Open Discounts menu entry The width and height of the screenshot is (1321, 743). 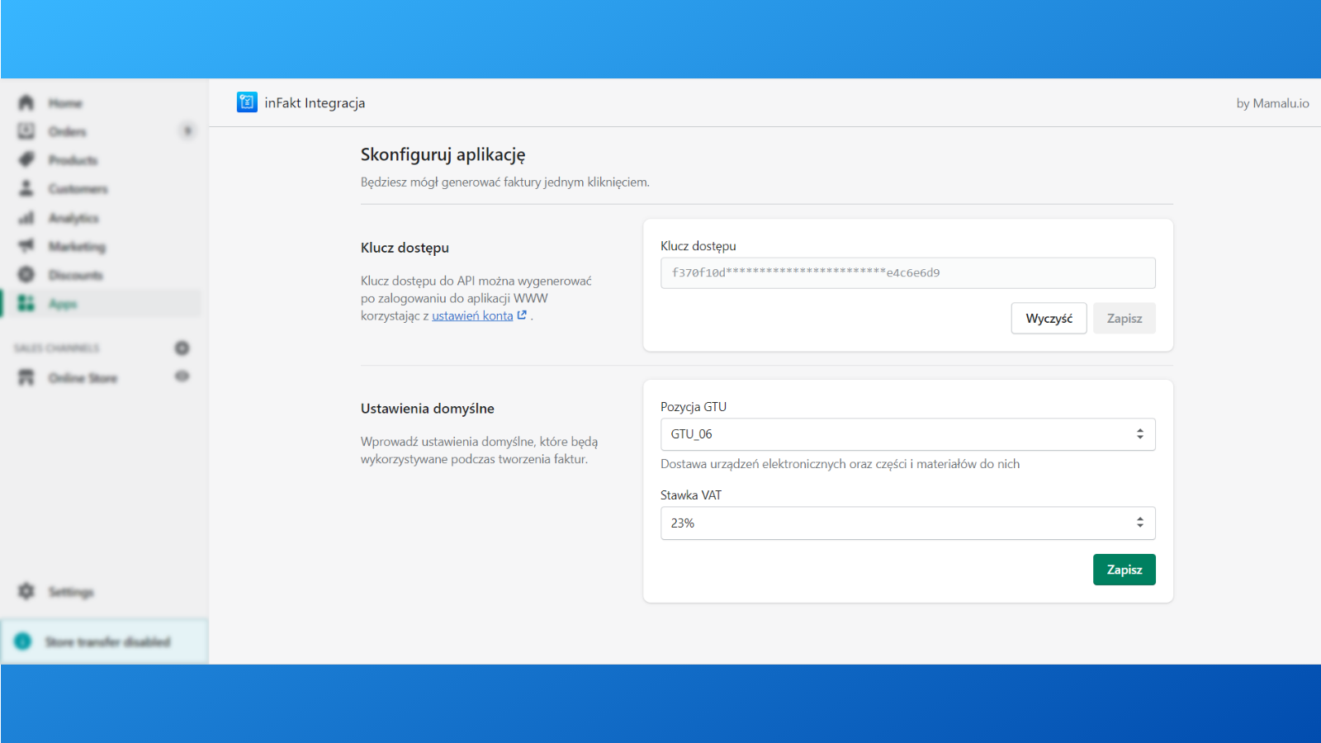(x=75, y=275)
